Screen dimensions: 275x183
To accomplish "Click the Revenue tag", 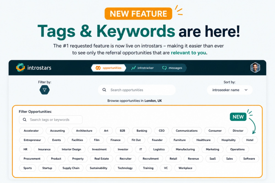I will point(193,158).
